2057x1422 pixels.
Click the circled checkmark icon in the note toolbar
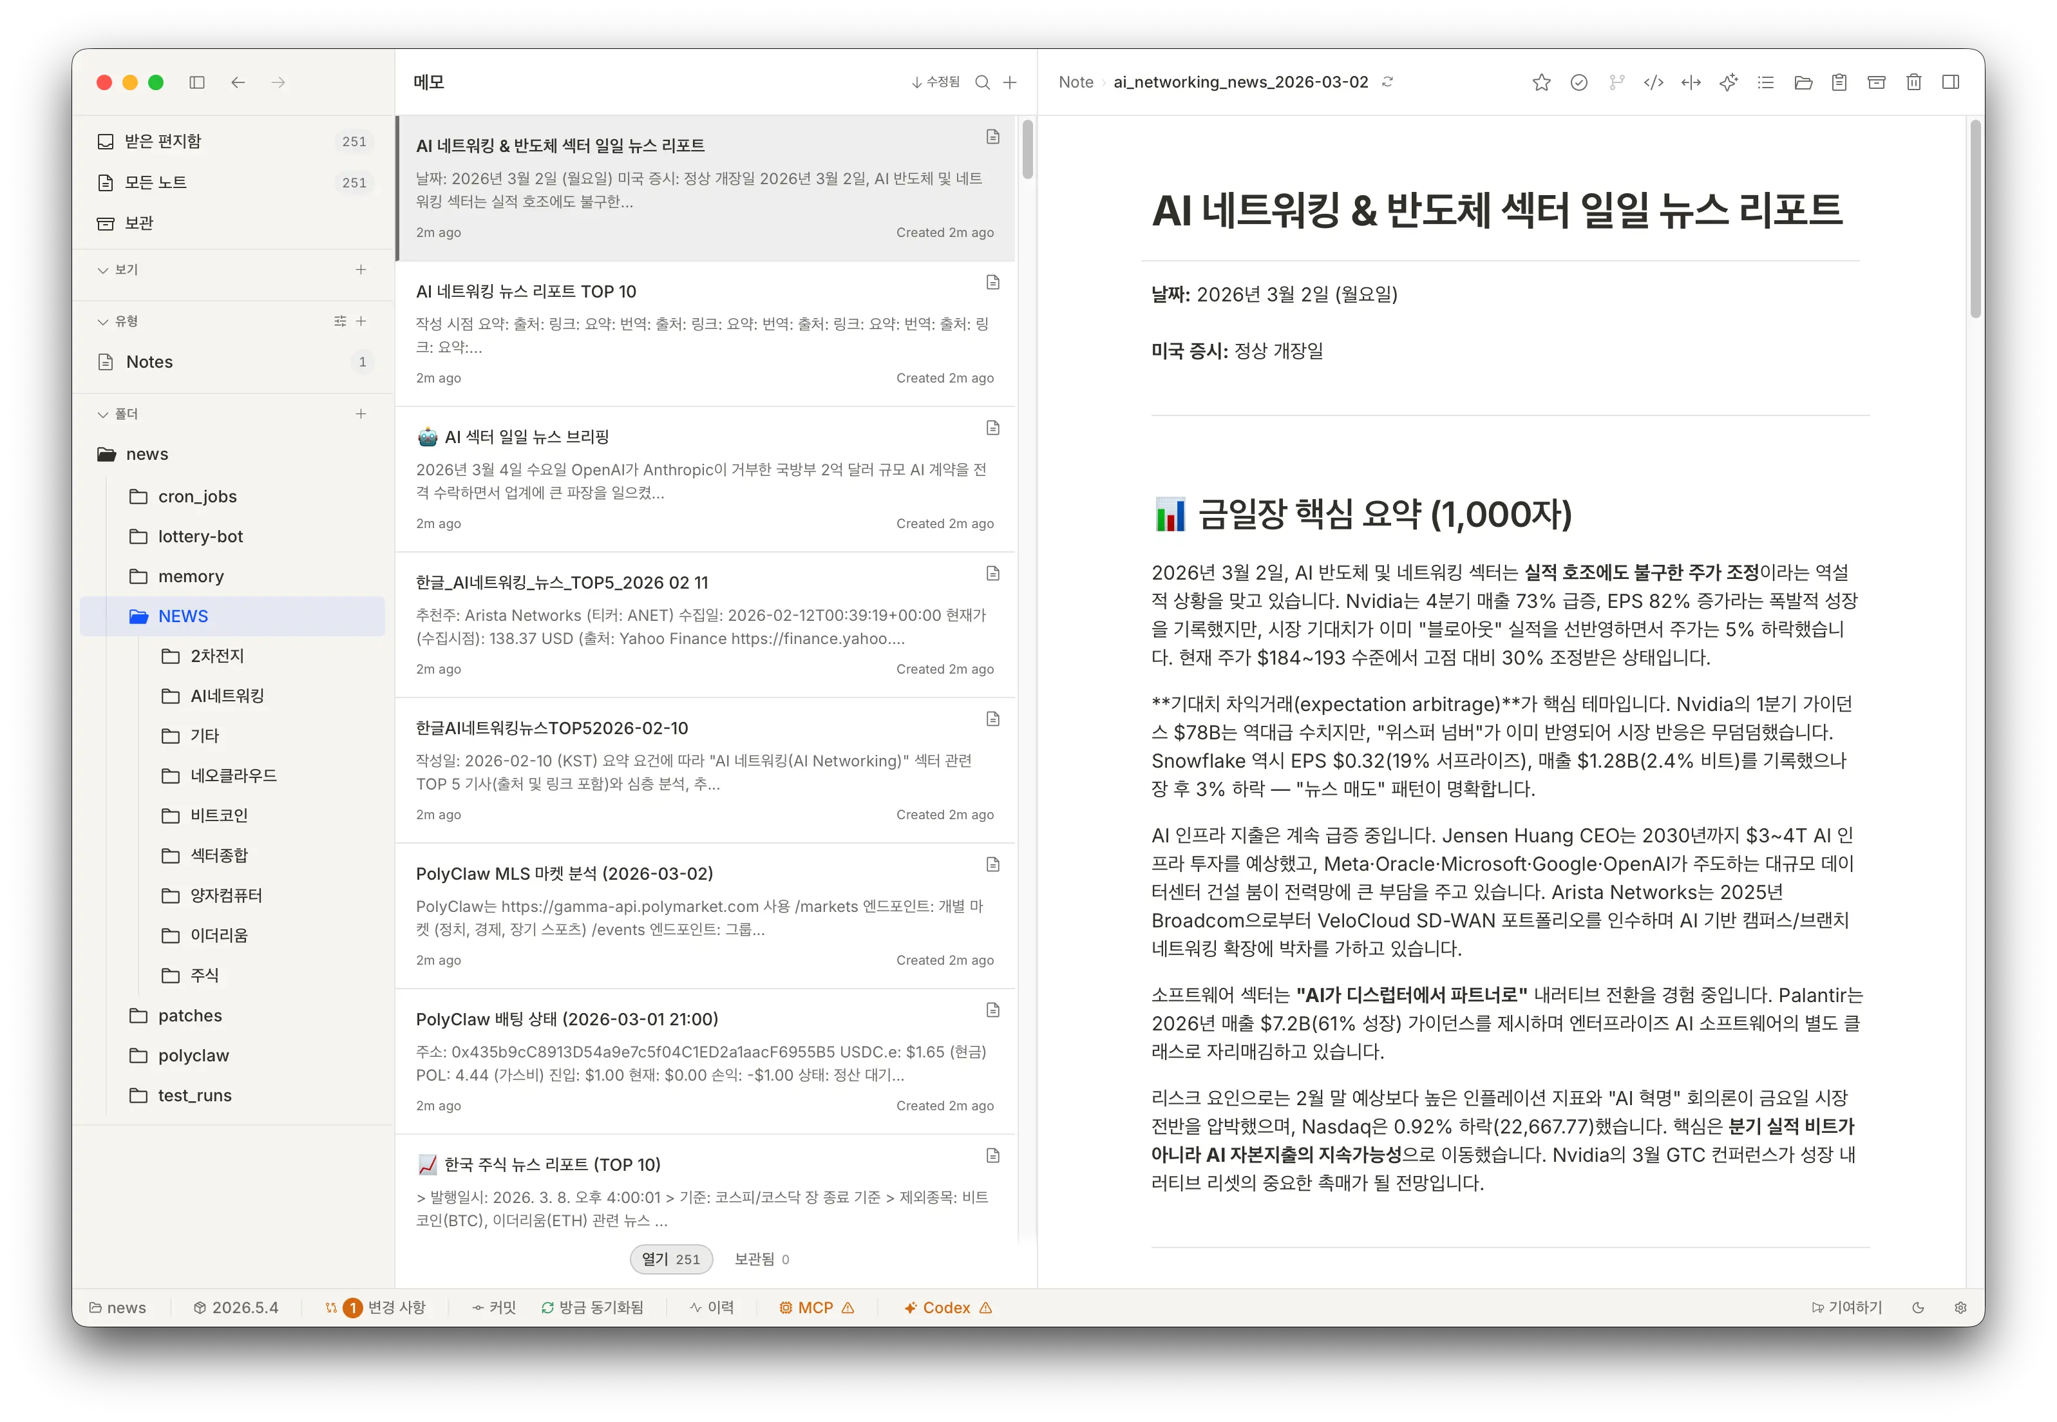pyautogui.click(x=1578, y=83)
